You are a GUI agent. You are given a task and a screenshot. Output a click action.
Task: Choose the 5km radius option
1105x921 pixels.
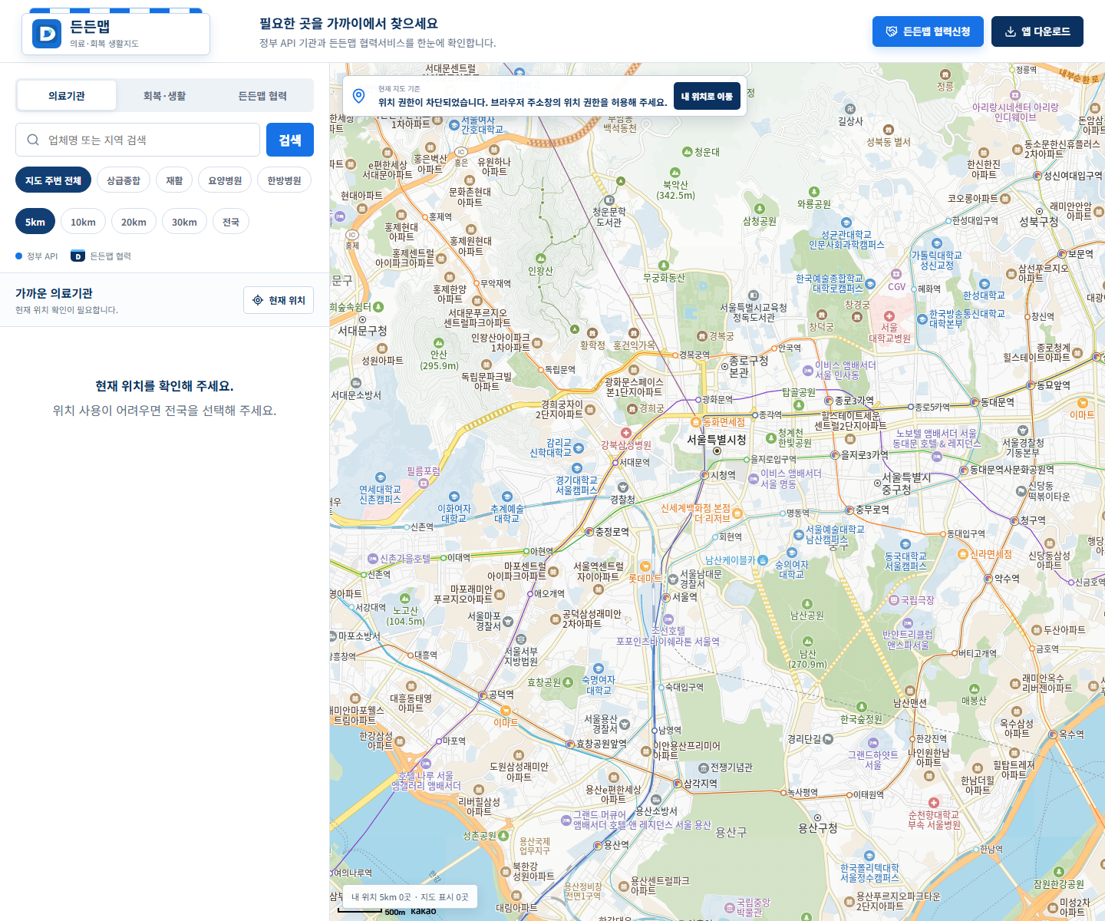[x=35, y=222]
